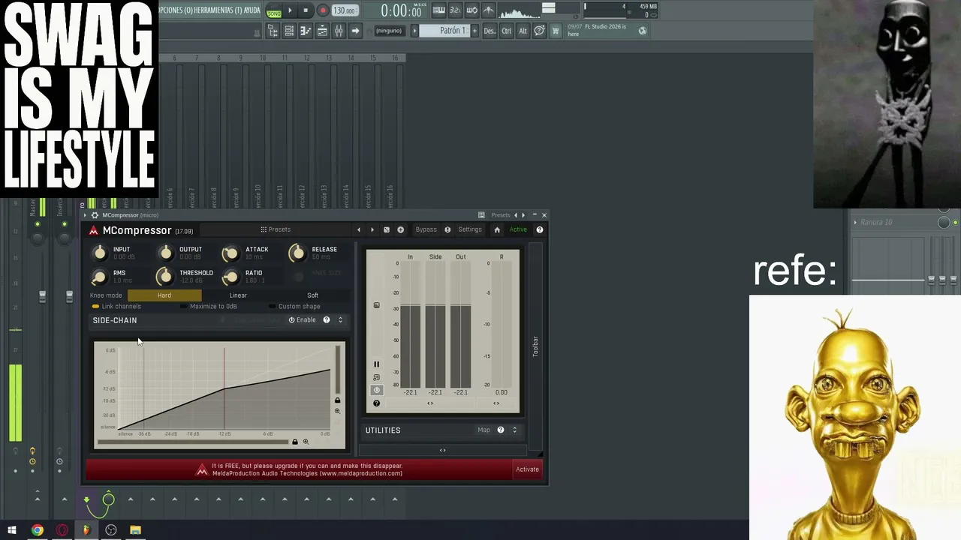Select Soft knee mode
The width and height of the screenshot is (961, 540).
[x=312, y=295]
